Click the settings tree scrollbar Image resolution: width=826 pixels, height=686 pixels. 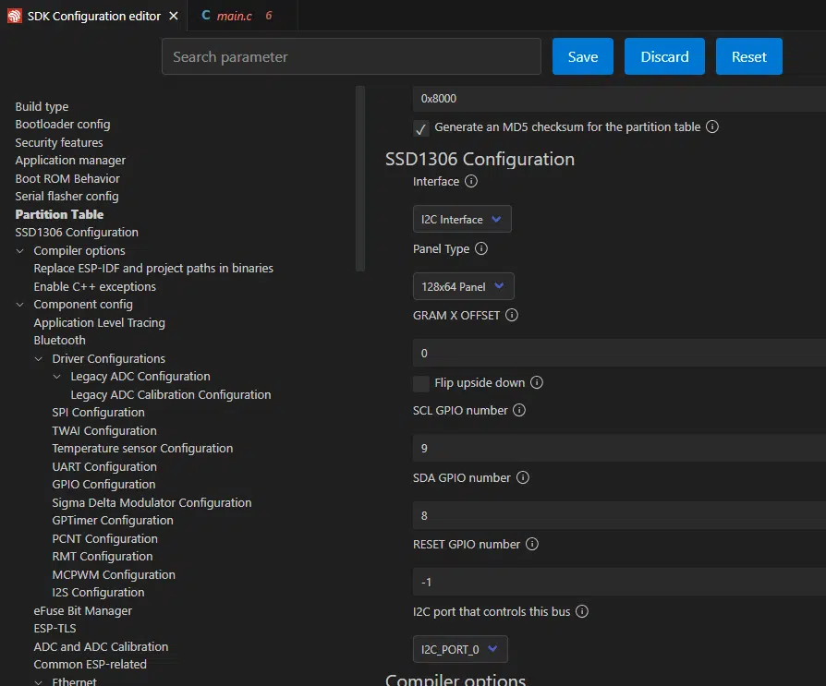[360, 178]
